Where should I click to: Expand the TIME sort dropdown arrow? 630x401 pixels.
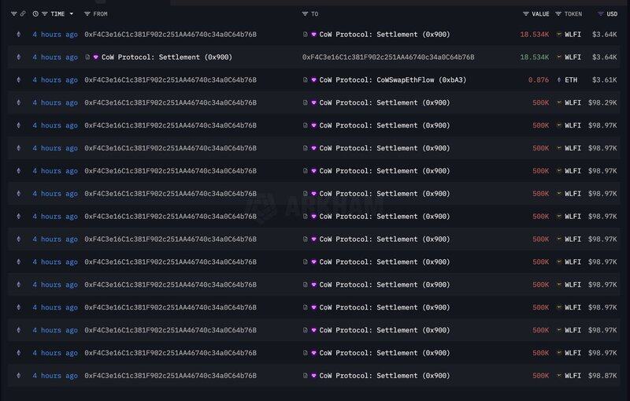coord(72,14)
